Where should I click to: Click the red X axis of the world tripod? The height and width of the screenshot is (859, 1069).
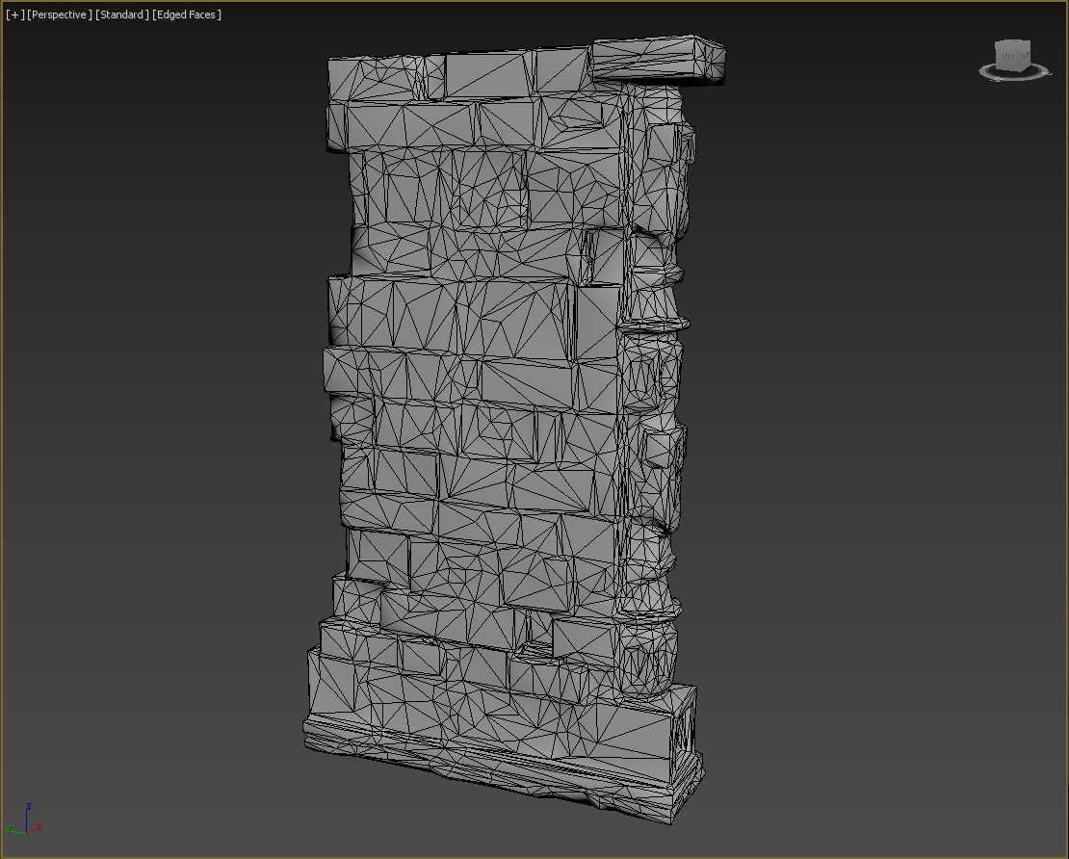coord(37,827)
